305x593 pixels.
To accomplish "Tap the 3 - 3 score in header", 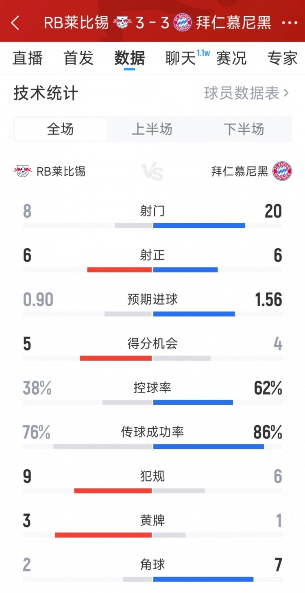I will click(152, 23).
